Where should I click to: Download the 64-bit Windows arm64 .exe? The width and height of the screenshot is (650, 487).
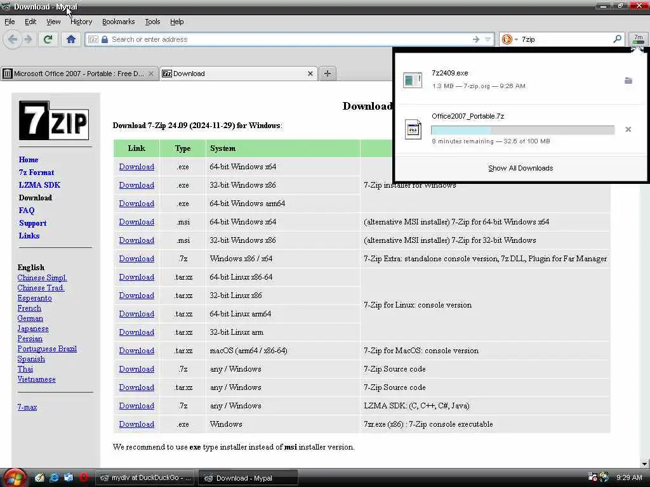click(x=136, y=204)
